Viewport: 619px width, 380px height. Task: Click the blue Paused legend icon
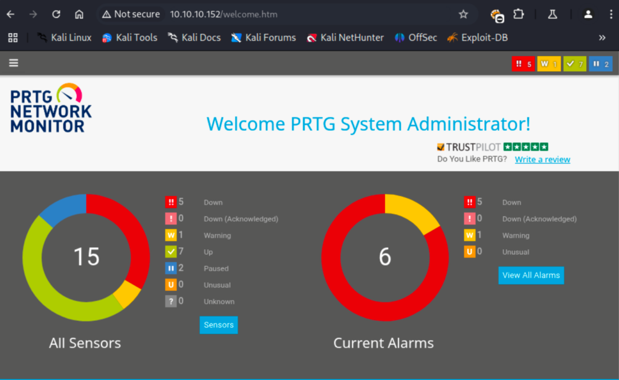click(170, 268)
